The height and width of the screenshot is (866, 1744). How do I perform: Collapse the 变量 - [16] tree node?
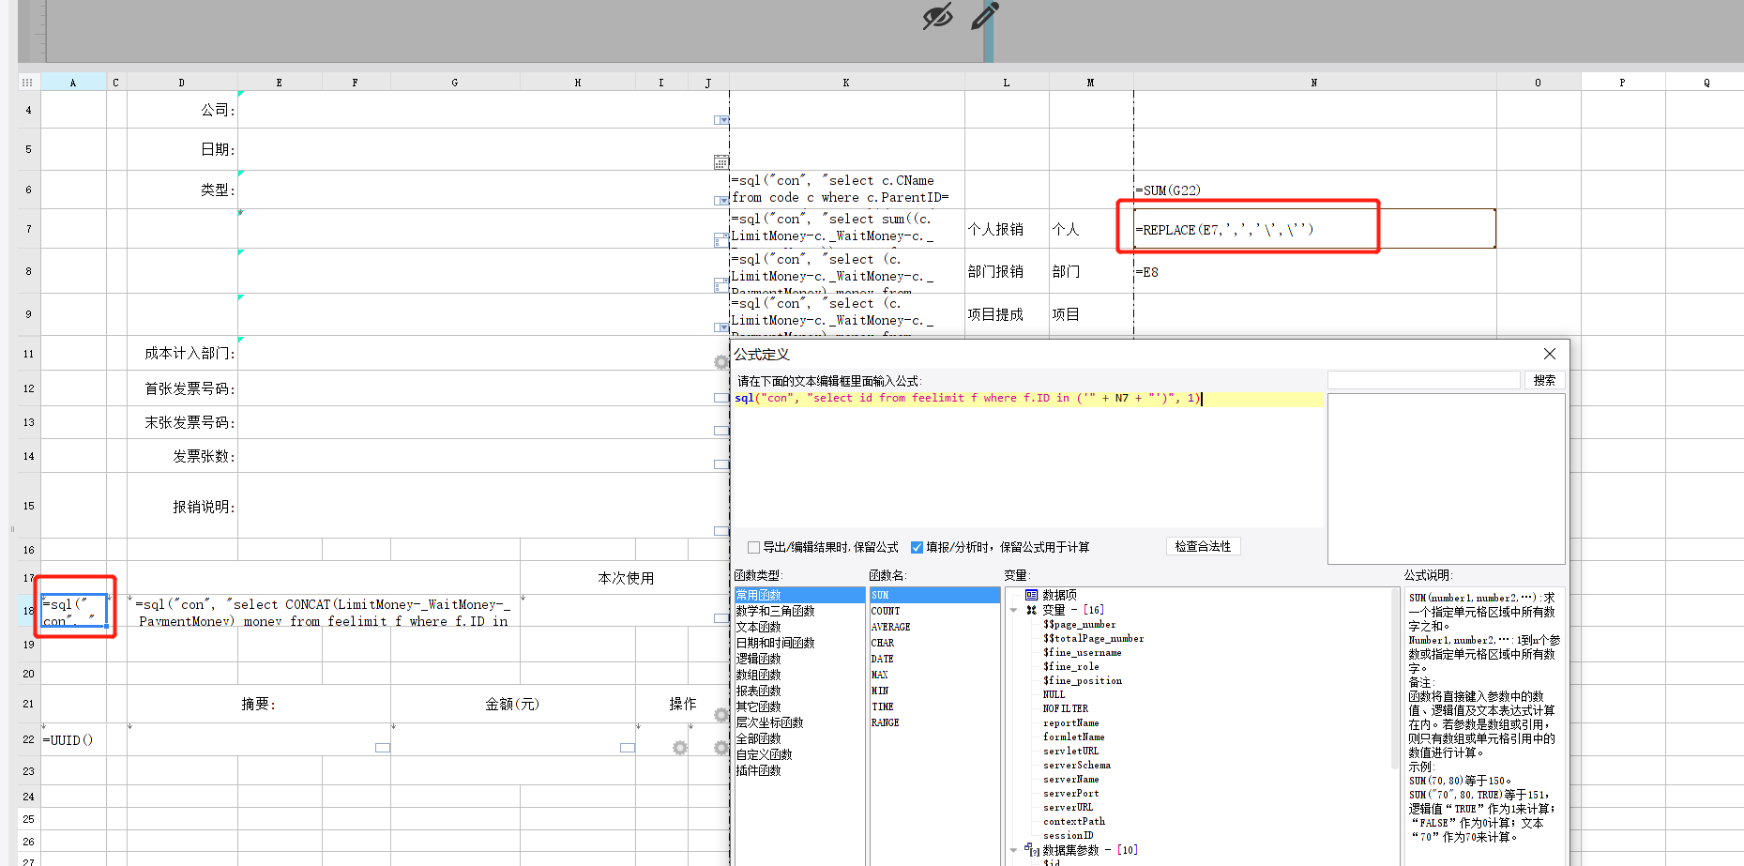click(x=1014, y=610)
